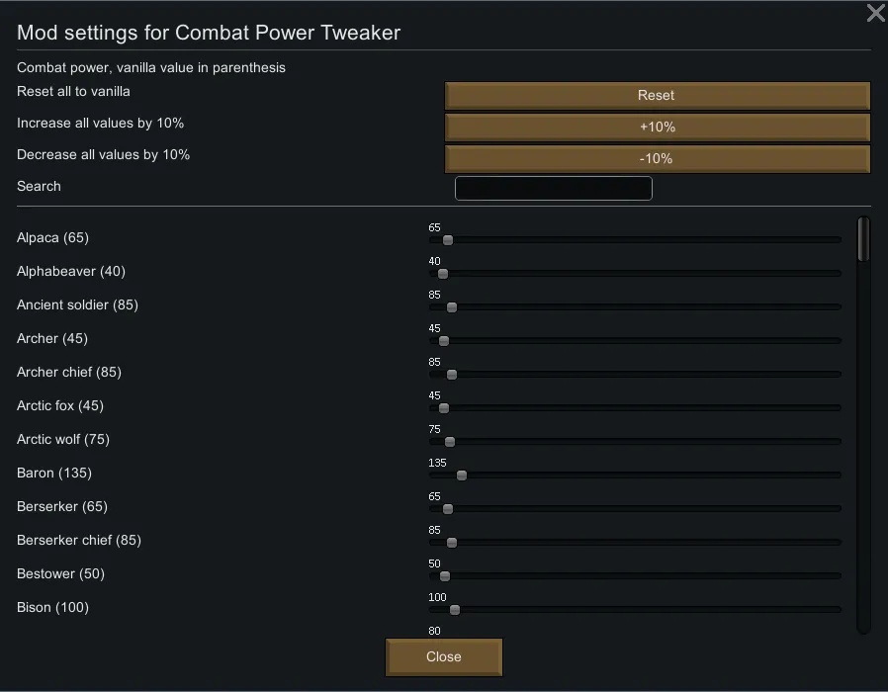Click the vertical scrollbar thumb
Viewport: 888px width, 692px height.
click(x=863, y=239)
